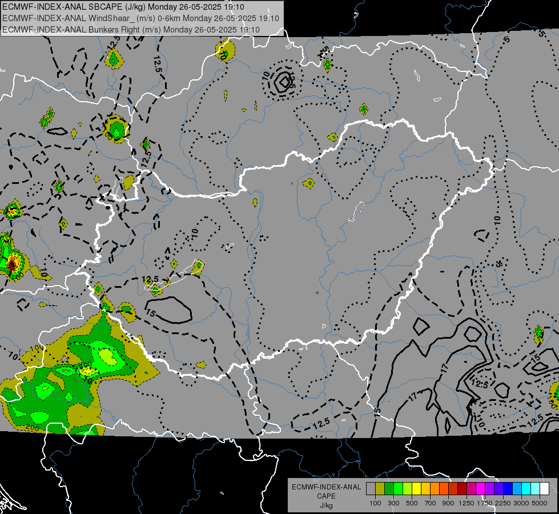Click the 1750 value on the legend scale
559x514 pixels.
click(x=485, y=503)
